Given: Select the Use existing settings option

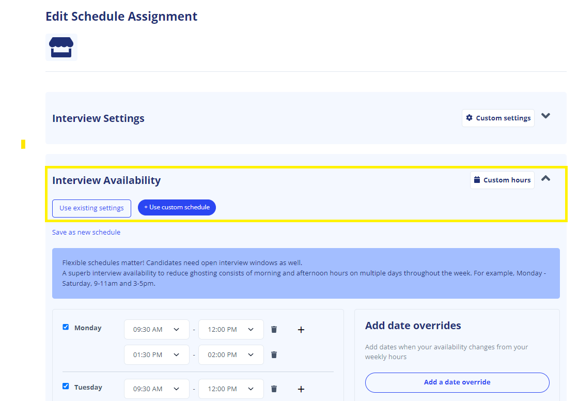Looking at the screenshot, I should (91, 208).
